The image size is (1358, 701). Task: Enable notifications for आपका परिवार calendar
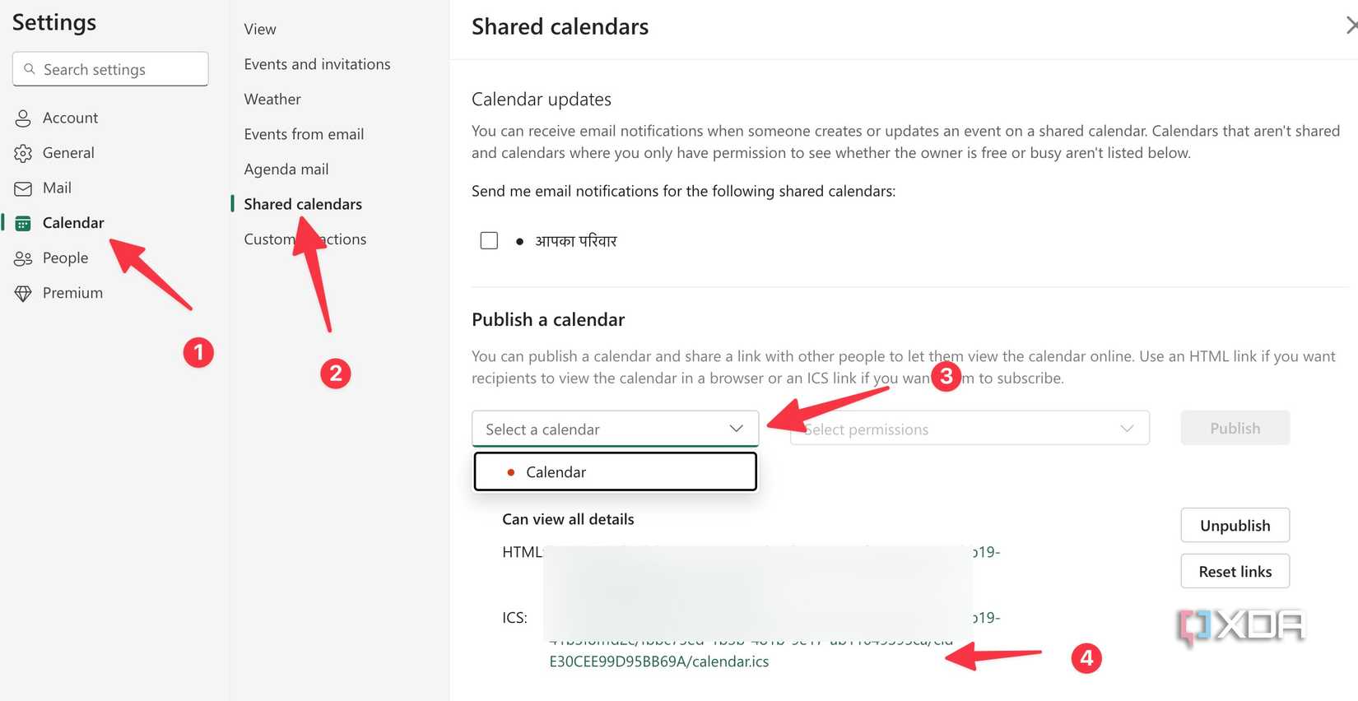(x=489, y=240)
